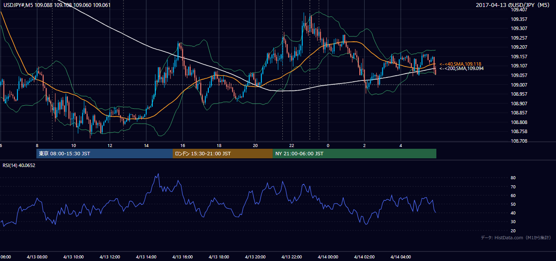Click the 4/13 14:00 bottom time label
The height and width of the screenshot is (261, 556).
pyautogui.click(x=146, y=257)
